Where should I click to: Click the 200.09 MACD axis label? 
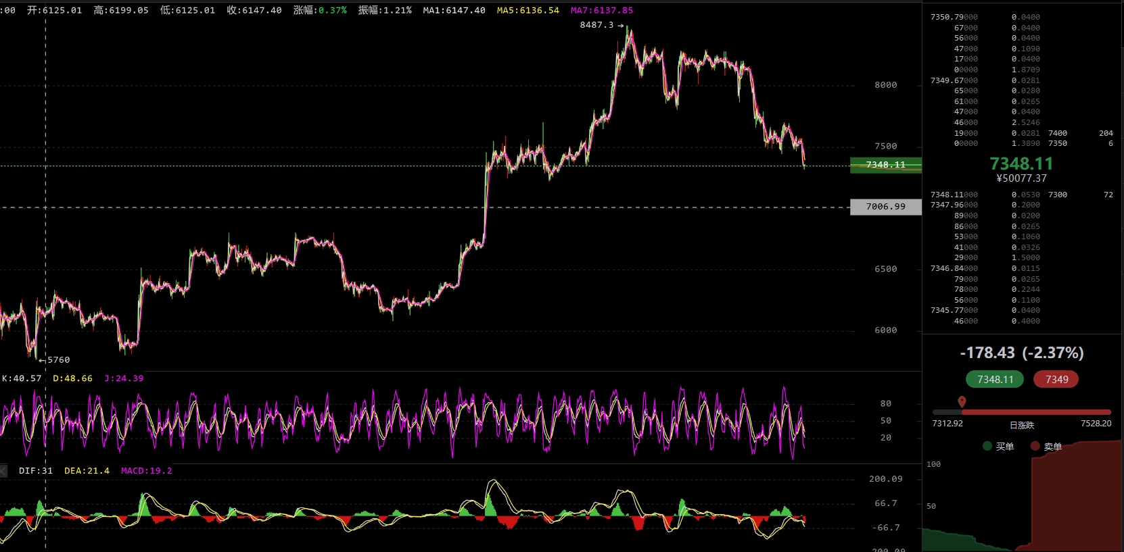886,479
